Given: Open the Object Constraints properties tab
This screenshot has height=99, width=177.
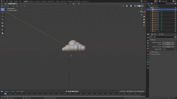Looking at the screenshot, I should pos(148,59).
